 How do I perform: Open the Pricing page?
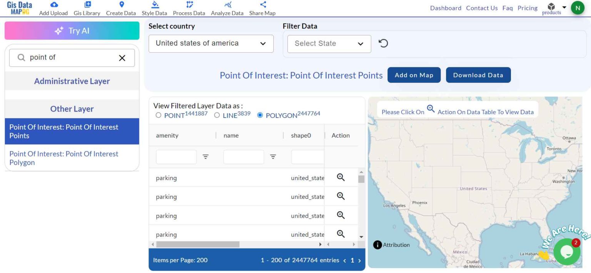coord(527,8)
